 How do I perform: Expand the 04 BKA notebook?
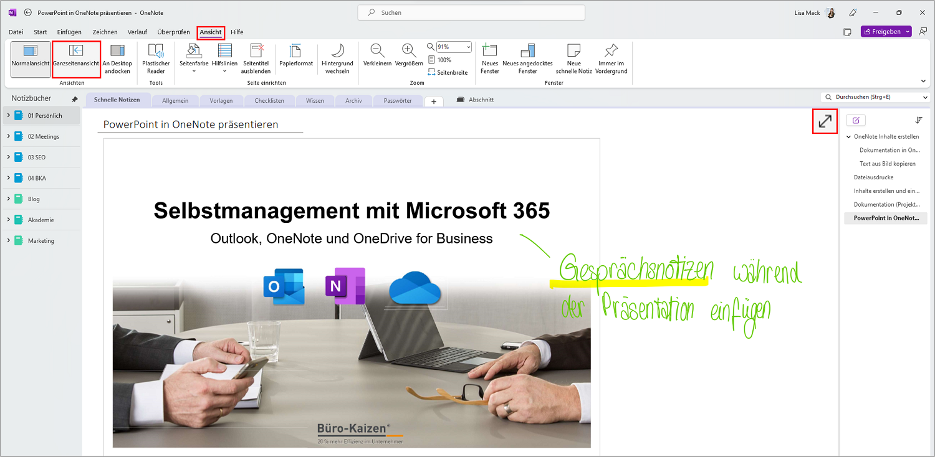8,178
